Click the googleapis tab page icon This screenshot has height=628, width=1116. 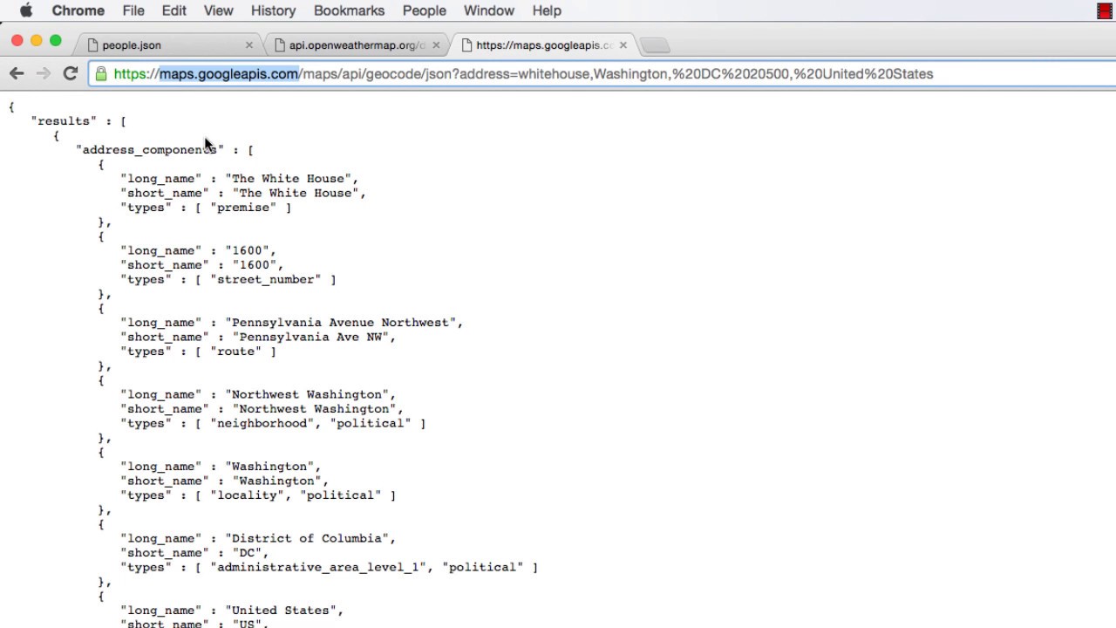466,45
